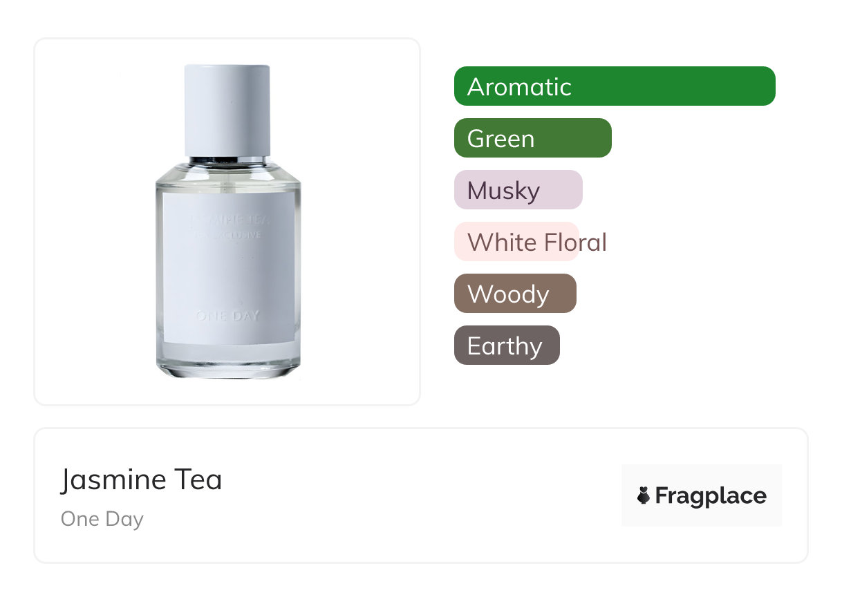Select the Green accord bar
The width and height of the screenshot is (842, 597).
pyautogui.click(x=532, y=138)
